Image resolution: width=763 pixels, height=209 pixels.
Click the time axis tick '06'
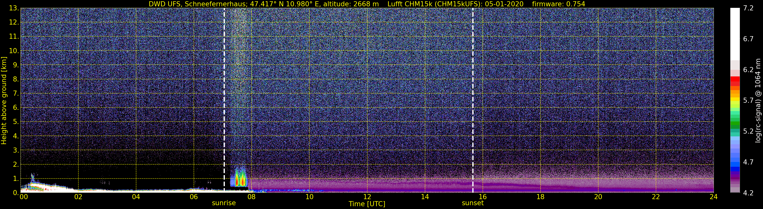pos(194,197)
